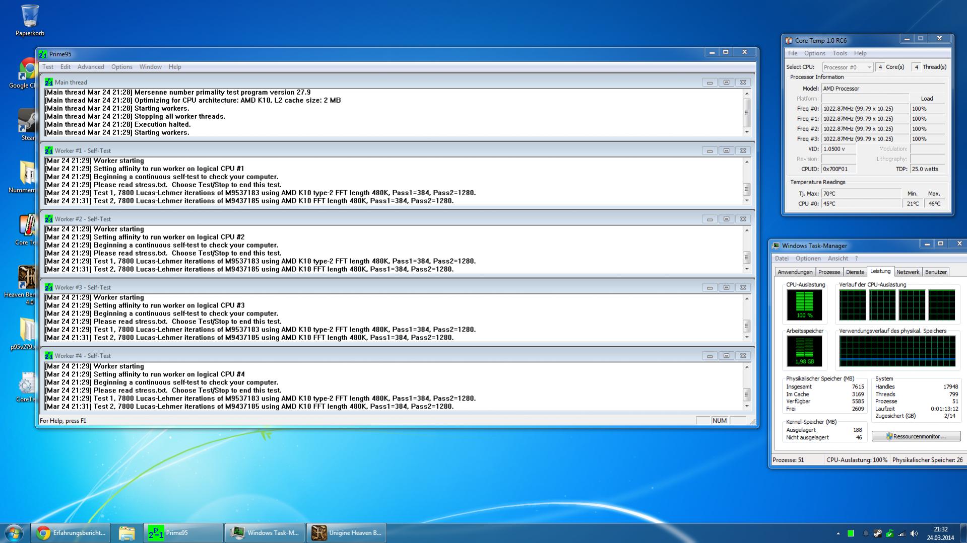Click the Worker #3 Self-Test pane icon
This screenshot has width=967, height=543.
click(x=48, y=287)
